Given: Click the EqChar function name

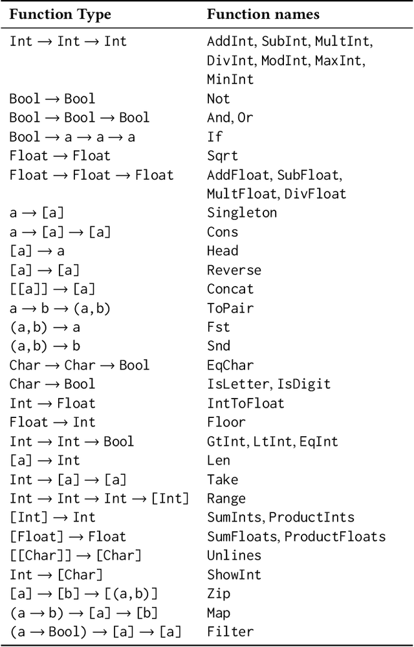Looking at the screenshot, I should [230, 365].
